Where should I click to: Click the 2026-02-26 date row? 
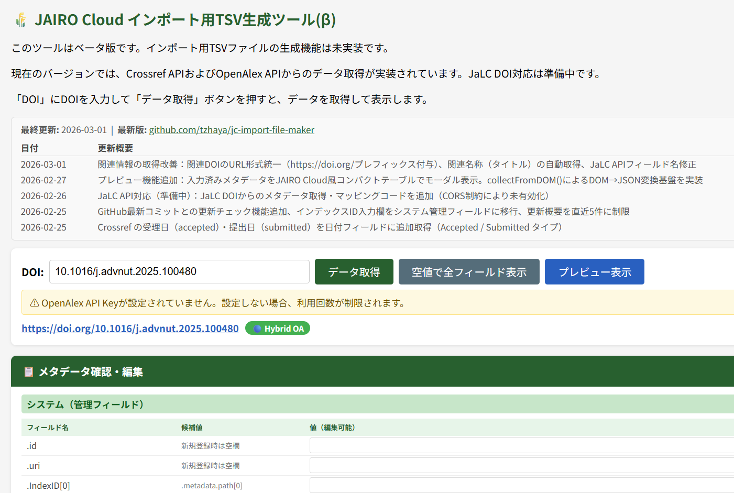(43, 196)
